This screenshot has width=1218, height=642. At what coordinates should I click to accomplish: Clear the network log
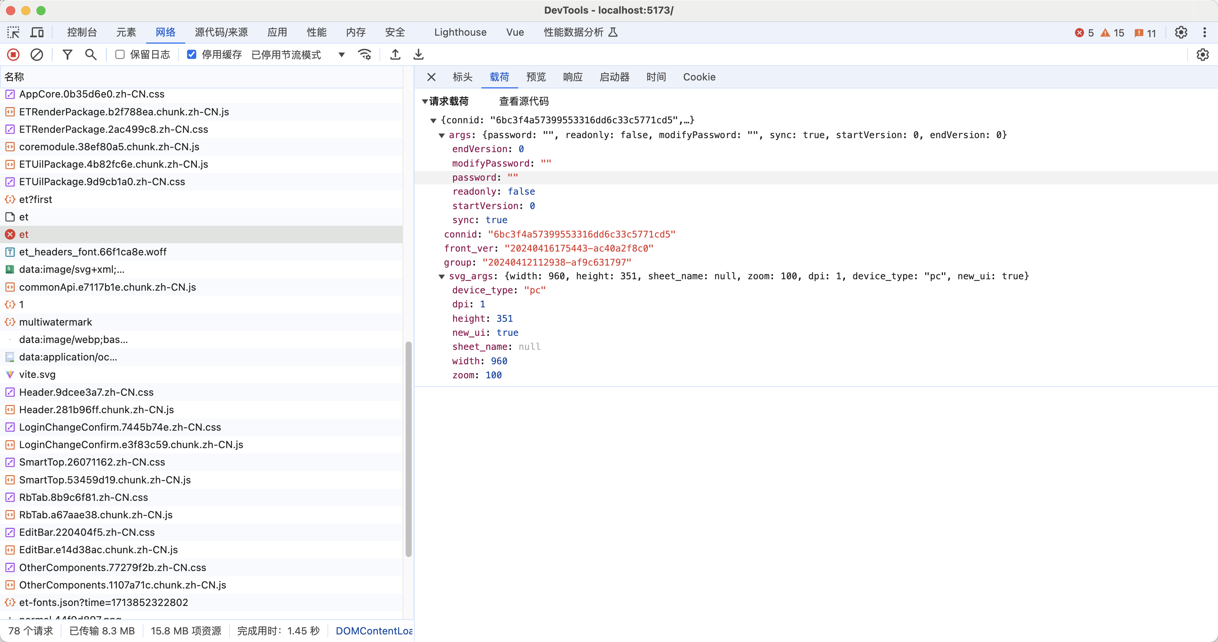point(36,55)
